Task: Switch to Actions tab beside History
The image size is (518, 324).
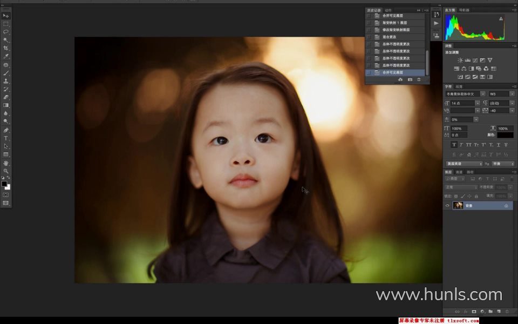Action: coord(388,10)
